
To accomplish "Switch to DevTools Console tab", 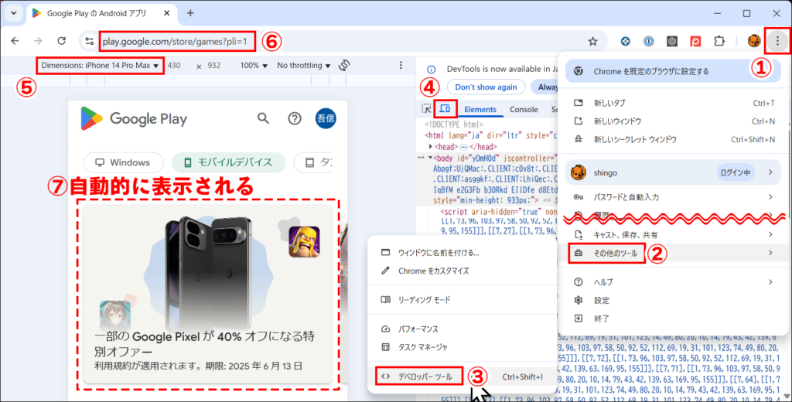I will pyautogui.click(x=524, y=109).
